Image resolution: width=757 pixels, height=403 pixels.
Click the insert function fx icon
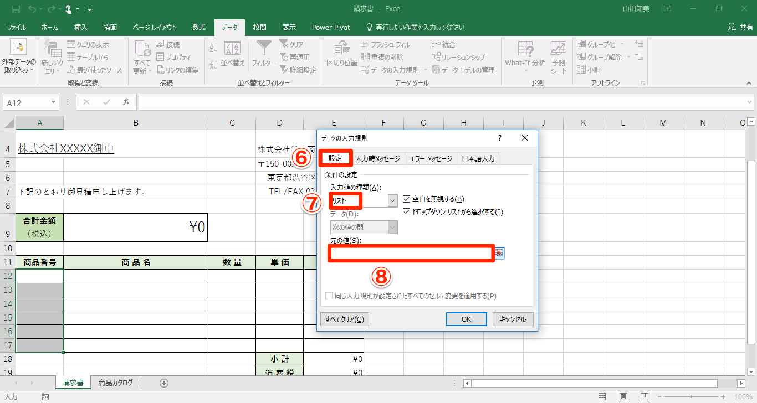[x=126, y=102]
